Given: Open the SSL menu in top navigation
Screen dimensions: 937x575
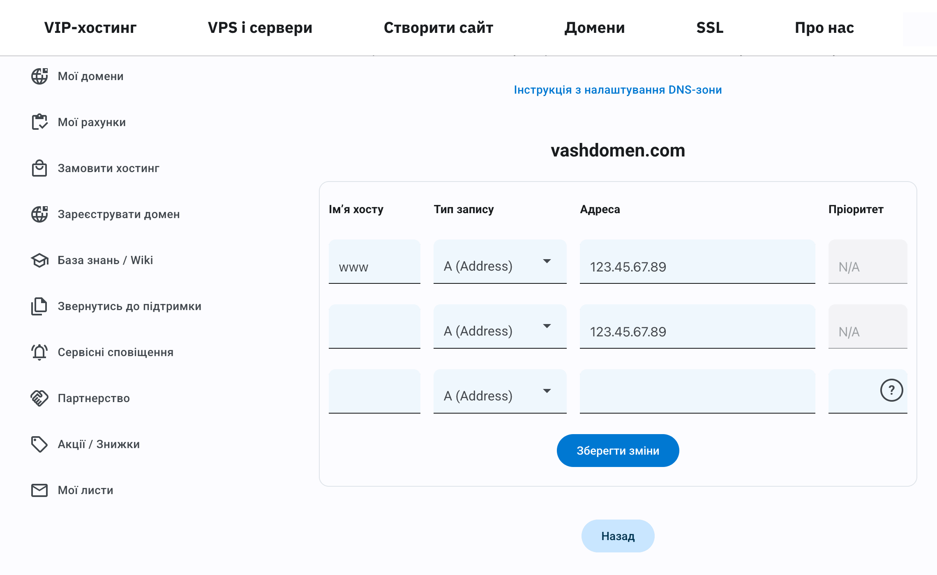Looking at the screenshot, I should coord(710,28).
